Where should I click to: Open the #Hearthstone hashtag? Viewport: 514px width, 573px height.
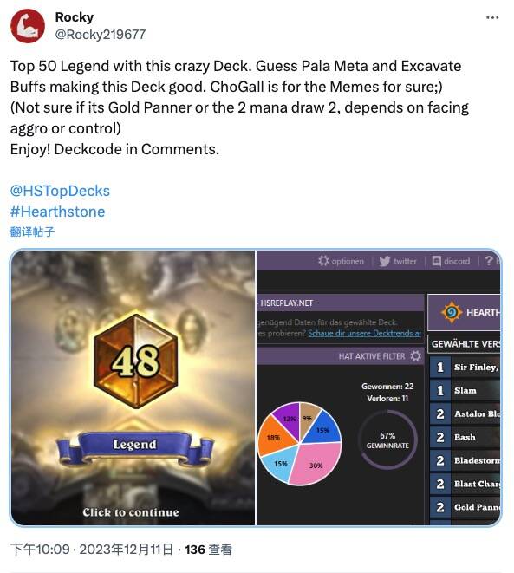point(58,212)
